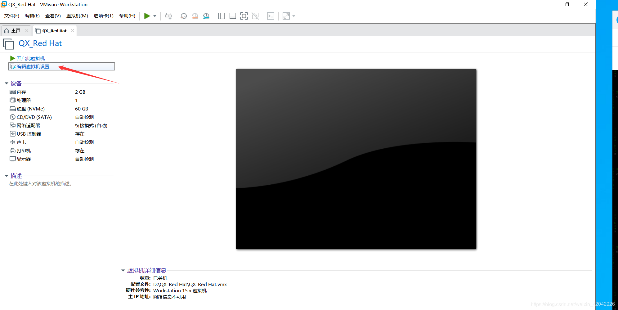618x310 pixels.
Task: Select the 显示器 device row
Action: [x=61, y=159]
